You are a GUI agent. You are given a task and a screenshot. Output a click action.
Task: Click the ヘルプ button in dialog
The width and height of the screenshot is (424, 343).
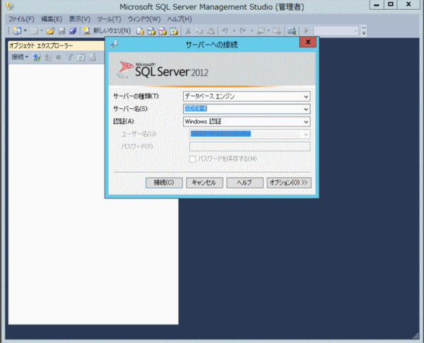pos(245,182)
